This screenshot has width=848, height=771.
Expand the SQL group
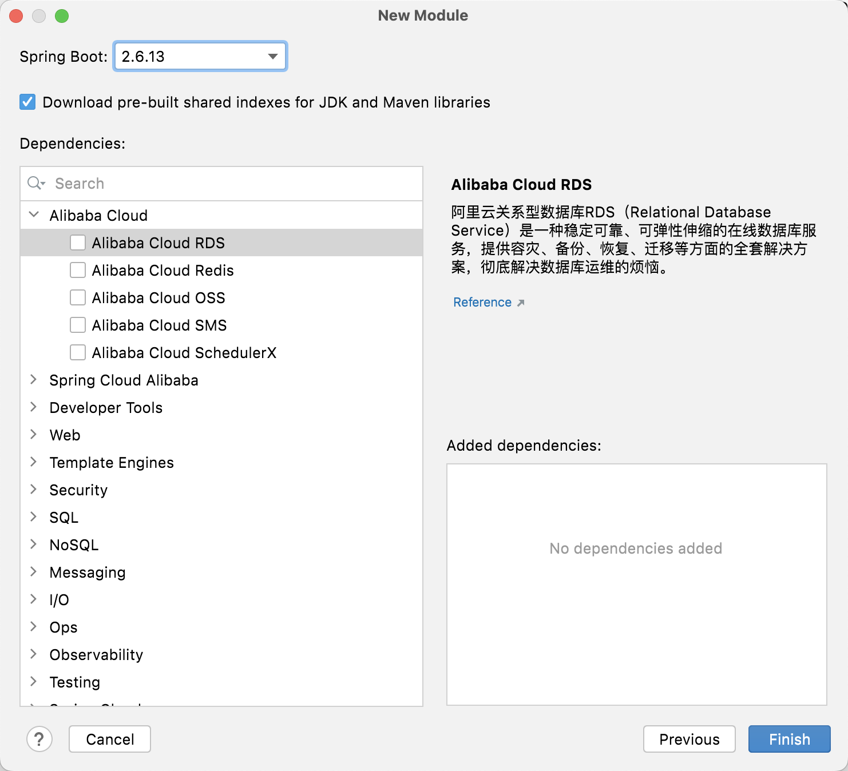pyautogui.click(x=34, y=516)
